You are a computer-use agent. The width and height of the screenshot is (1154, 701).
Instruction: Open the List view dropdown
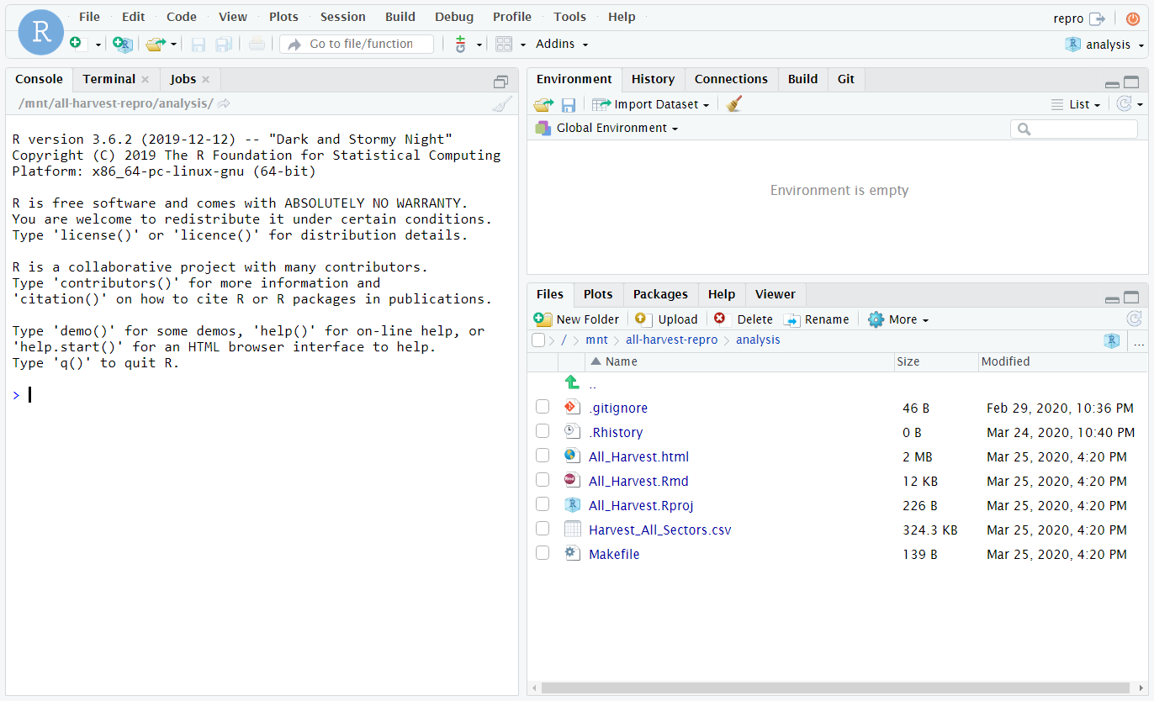click(1076, 104)
